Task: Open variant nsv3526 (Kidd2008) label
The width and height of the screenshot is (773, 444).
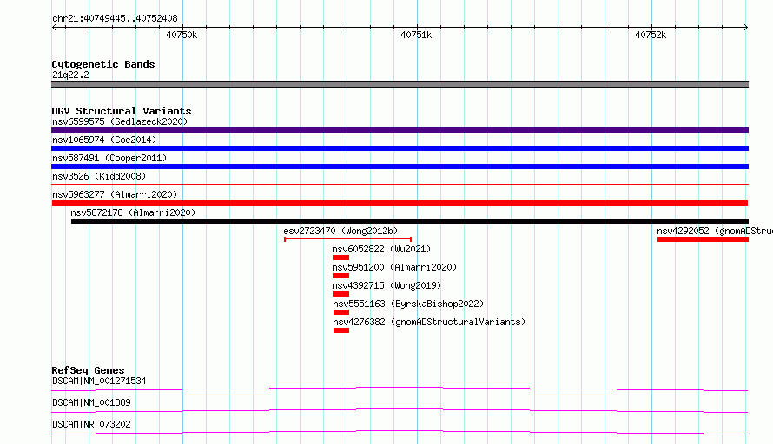Action: pos(99,176)
